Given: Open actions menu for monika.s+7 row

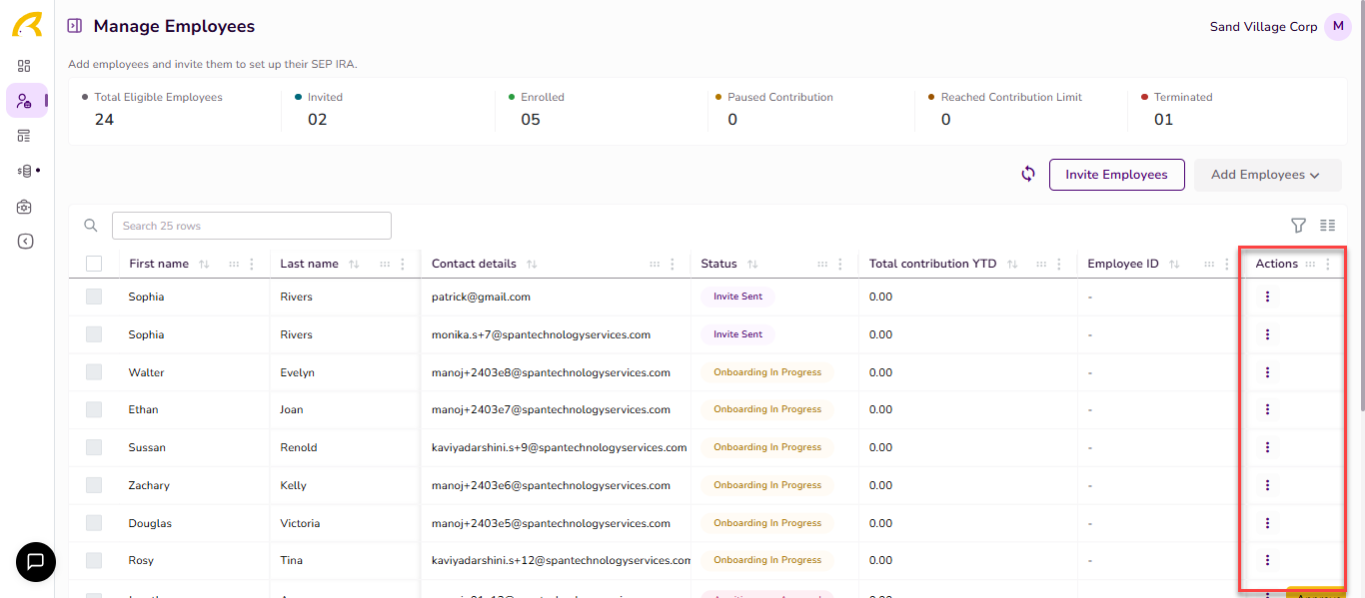Looking at the screenshot, I should coord(1267,334).
